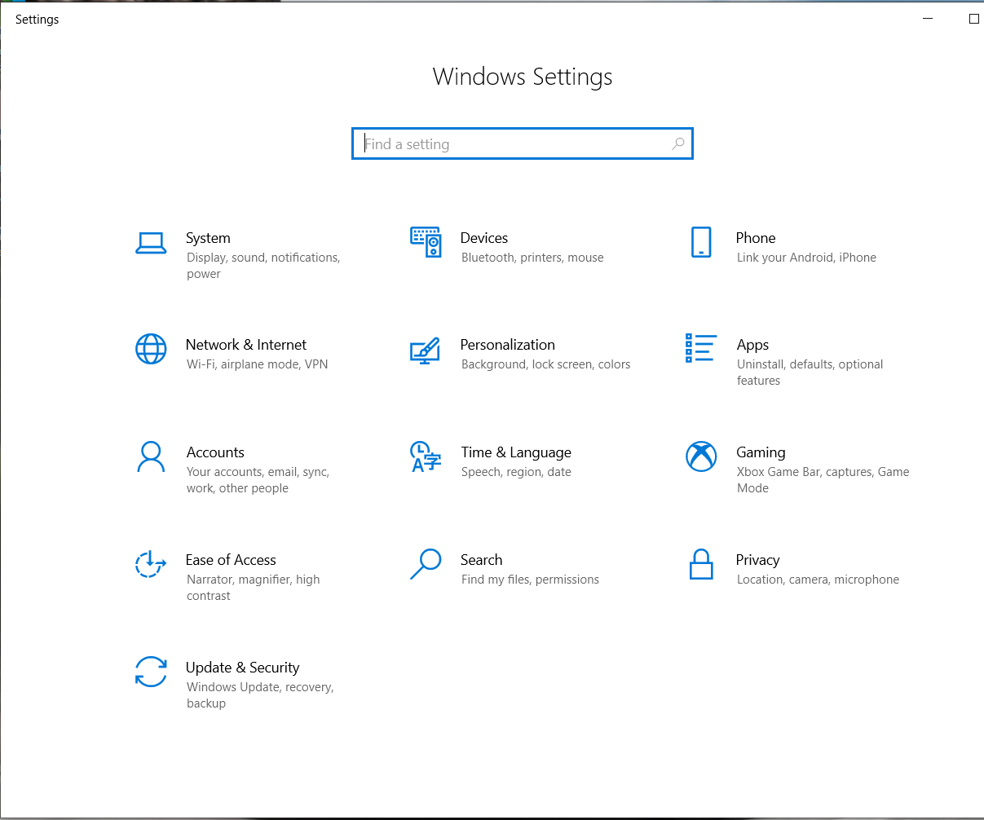Go to Devices settings heading
Viewport: 984px width, 820px height.
pos(484,238)
